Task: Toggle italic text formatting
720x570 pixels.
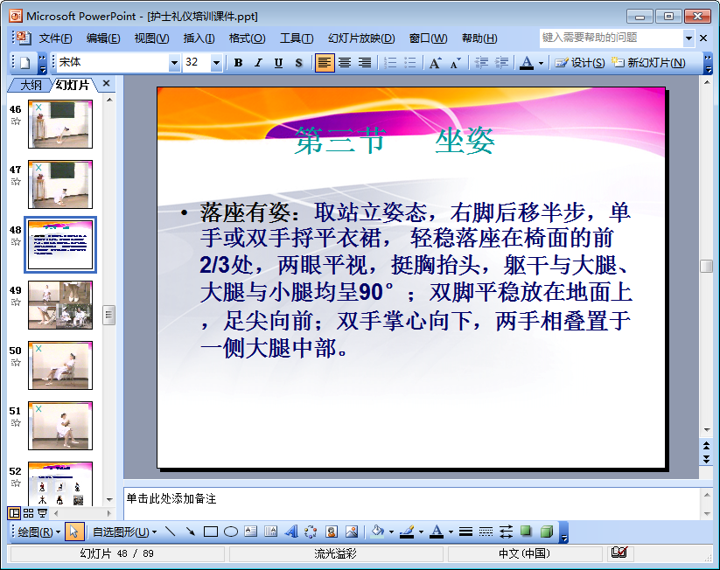Action: 258,63
